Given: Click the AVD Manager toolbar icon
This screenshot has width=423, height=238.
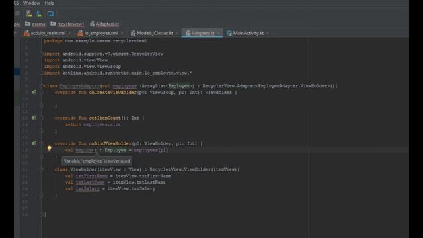Looking at the screenshot, I should (29, 13).
